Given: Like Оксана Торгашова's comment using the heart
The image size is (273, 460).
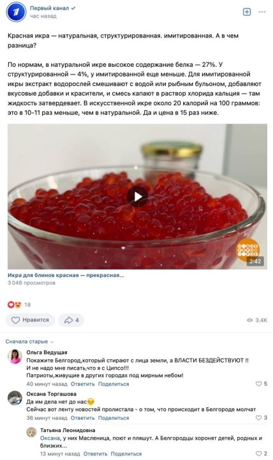Looking at the screenshot, I should (x=258, y=417).
